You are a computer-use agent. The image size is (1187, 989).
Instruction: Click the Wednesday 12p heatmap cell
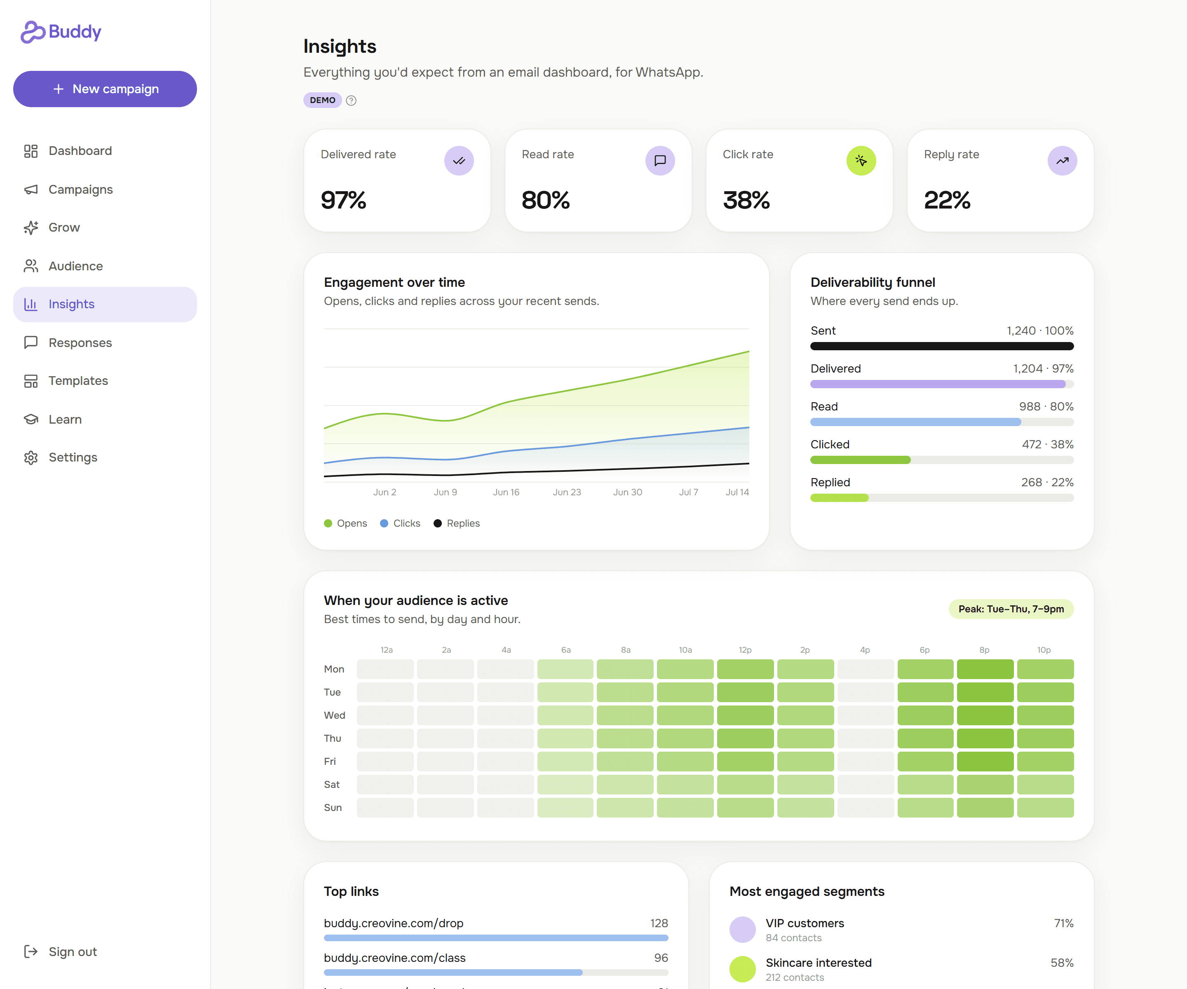pyautogui.click(x=746, y=715)
